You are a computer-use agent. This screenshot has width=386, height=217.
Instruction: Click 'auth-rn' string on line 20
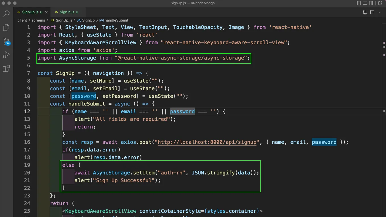click(172, 173)
